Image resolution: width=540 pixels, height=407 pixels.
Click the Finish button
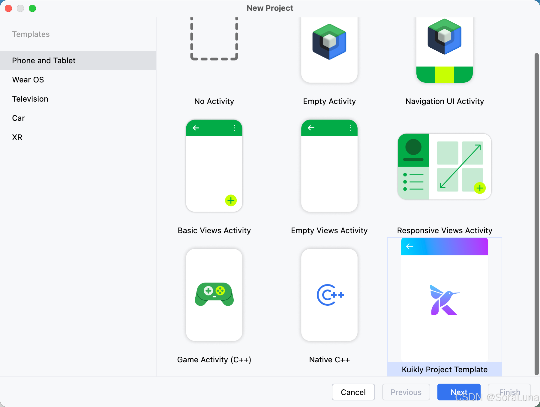[509, 392]
